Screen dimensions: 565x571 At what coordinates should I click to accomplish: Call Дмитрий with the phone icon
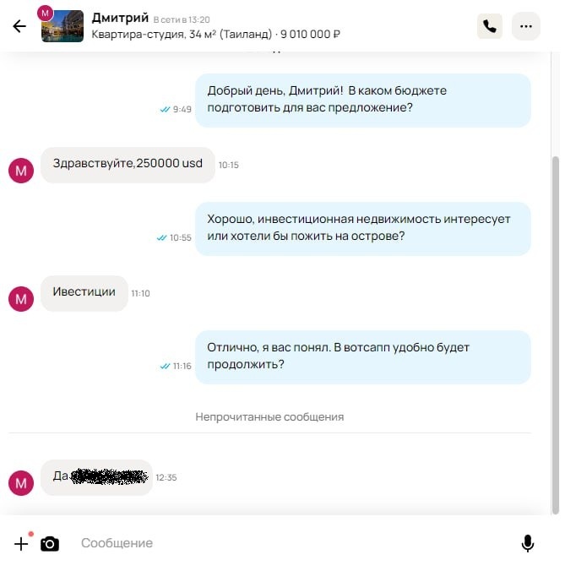(x=490, y=26)
